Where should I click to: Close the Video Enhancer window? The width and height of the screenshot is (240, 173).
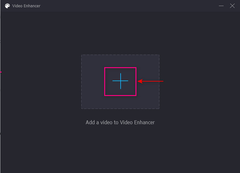tap(232, 6)
